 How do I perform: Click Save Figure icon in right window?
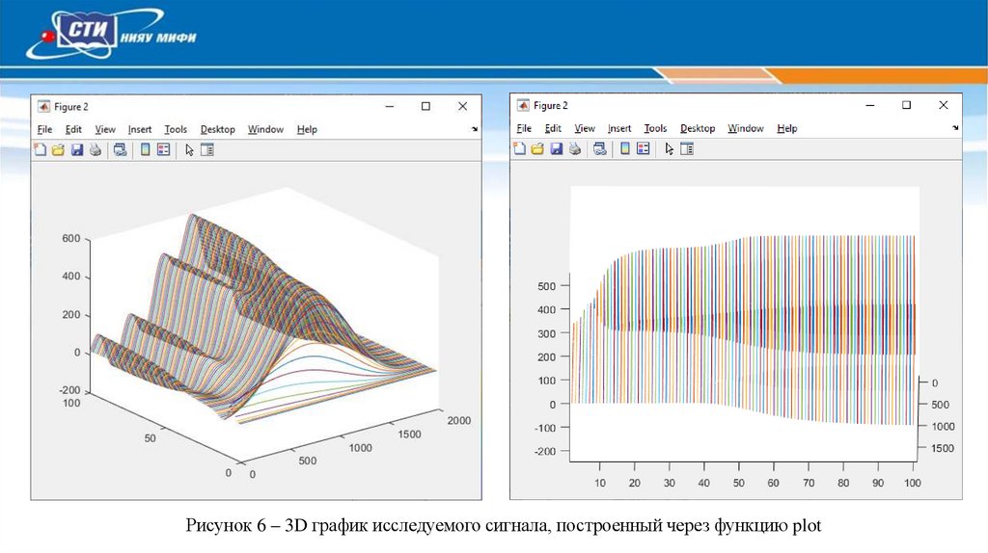[x=557, y=148]
